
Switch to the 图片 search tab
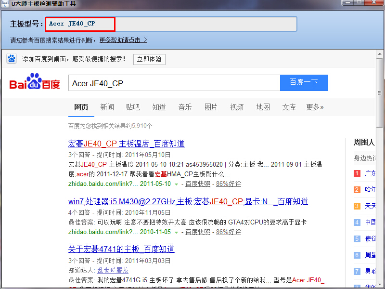[211, 107]
